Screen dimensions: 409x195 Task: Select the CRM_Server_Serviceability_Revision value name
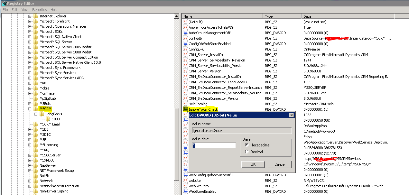point(217,60)
